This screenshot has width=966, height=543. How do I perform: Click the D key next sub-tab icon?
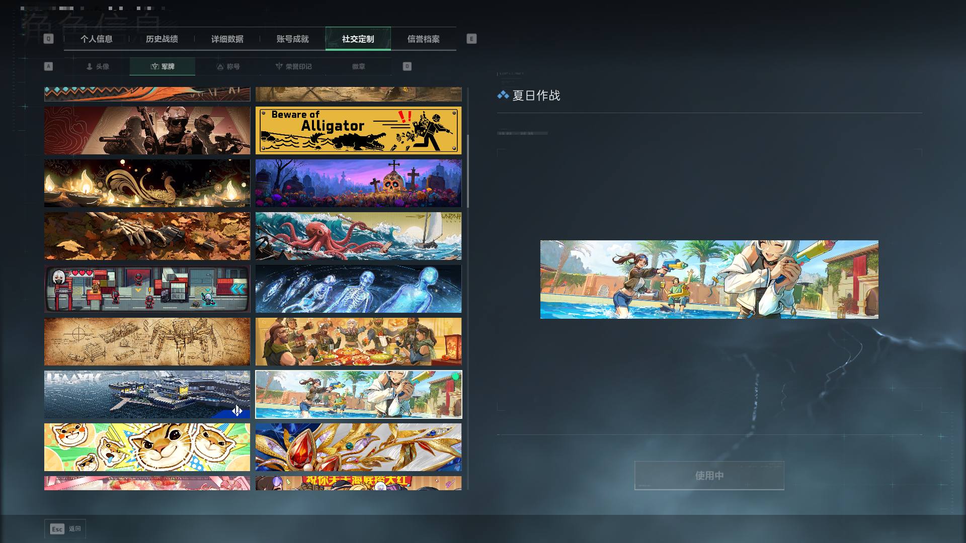(407, 66)
